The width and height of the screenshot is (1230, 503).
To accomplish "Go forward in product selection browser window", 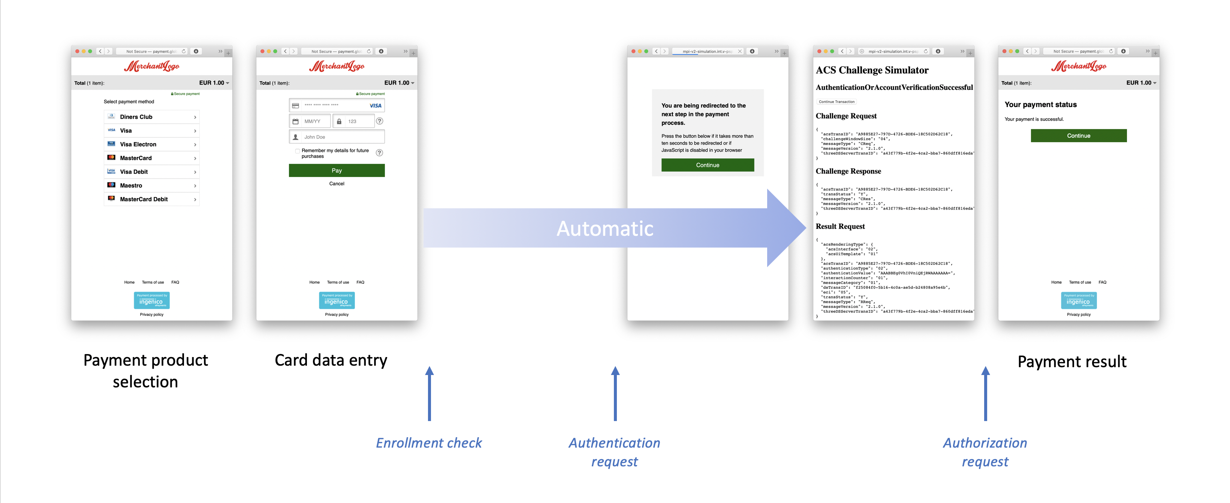I will (108, 52).
